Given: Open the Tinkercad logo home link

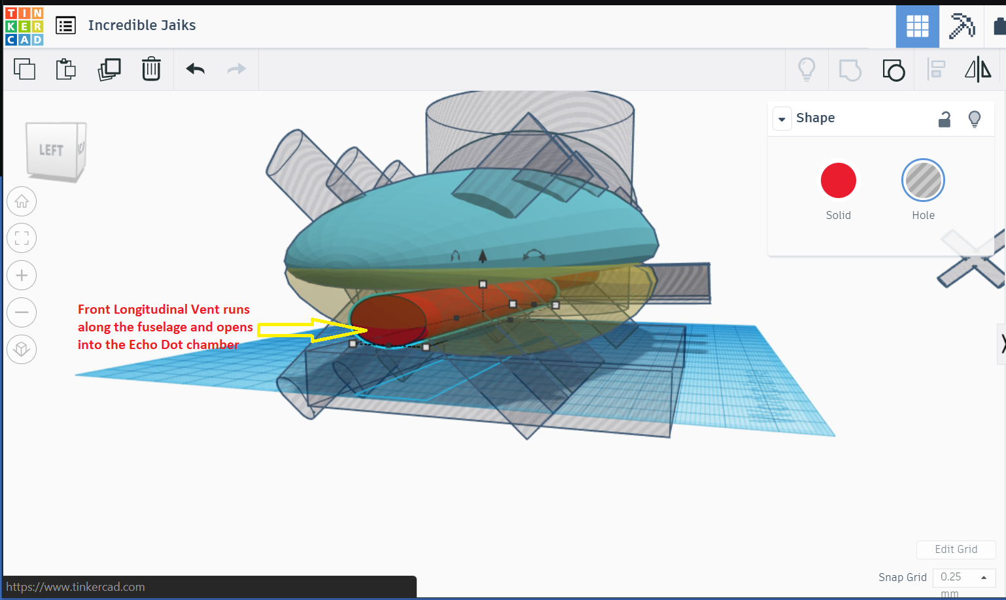Looking at the screenshot, I should (x=24, y=26).
